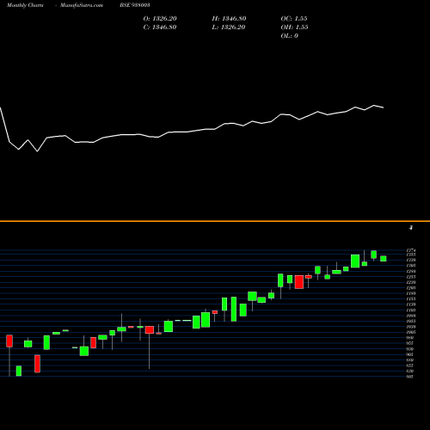430x430 pixels.
Task: Click the close value "C: 1346.80"
Action: pos(160,28)
